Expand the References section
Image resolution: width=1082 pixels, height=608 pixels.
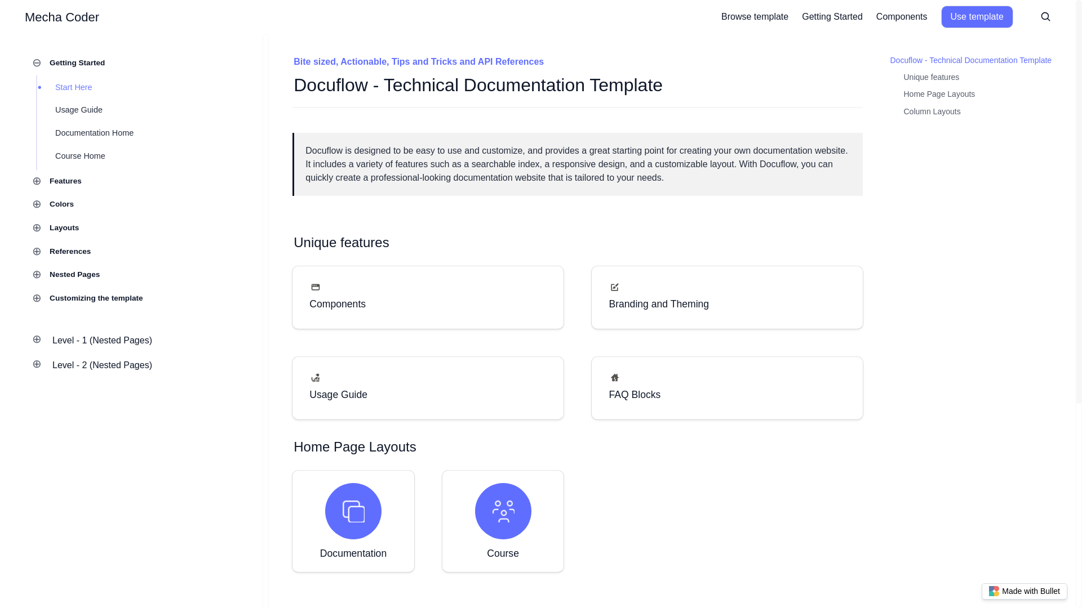37,252
